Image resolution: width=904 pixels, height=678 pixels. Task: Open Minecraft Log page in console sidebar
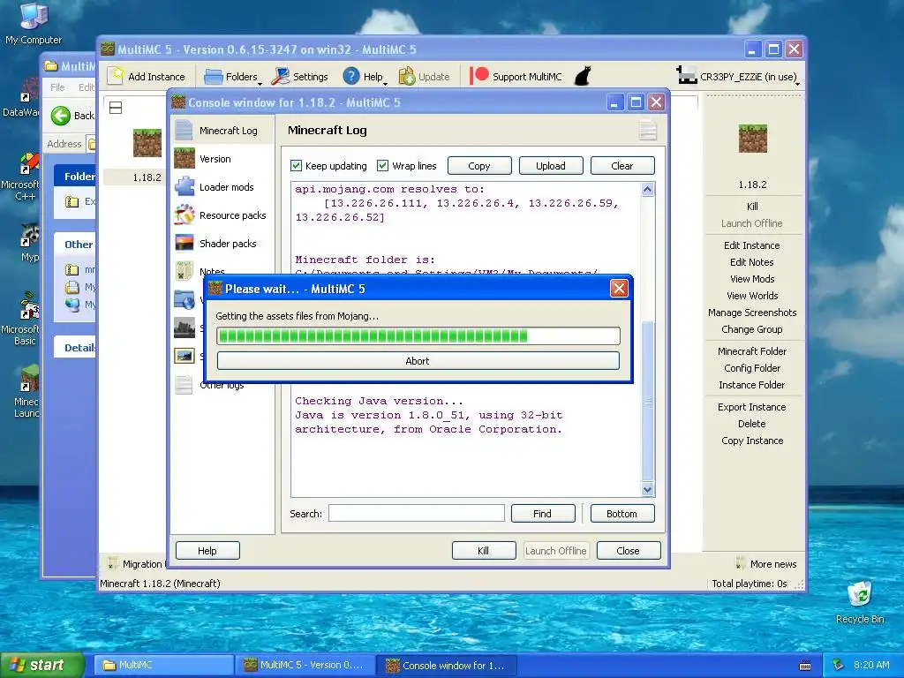coord(222,131)
